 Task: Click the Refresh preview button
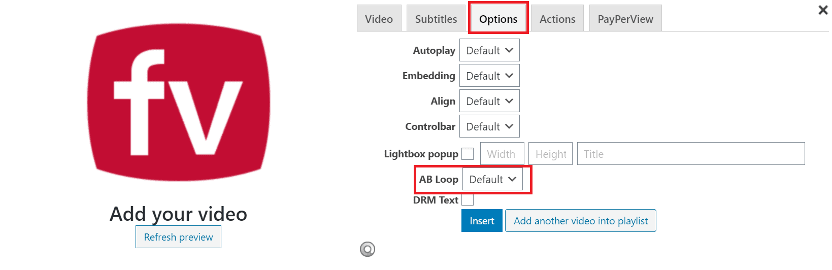pos(178,237)
